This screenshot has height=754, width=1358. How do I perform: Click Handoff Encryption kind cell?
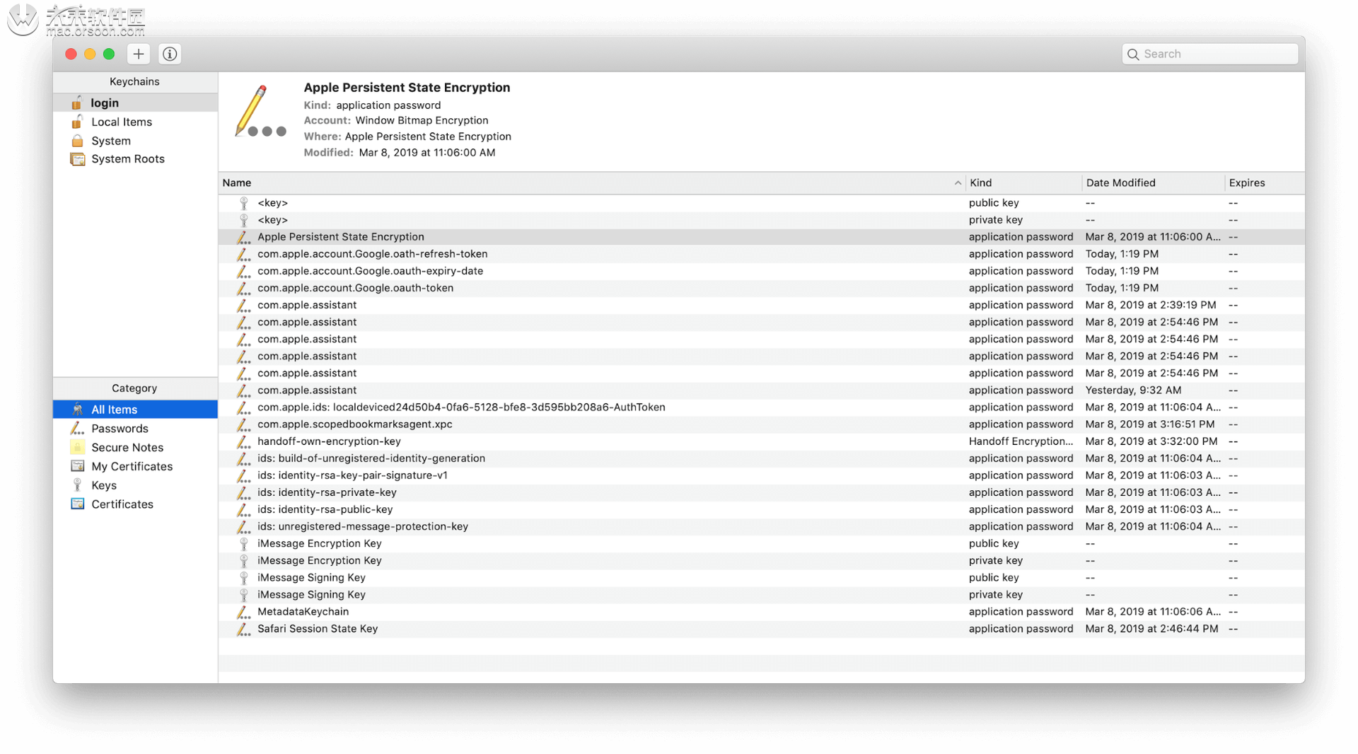pos(1021,441)
